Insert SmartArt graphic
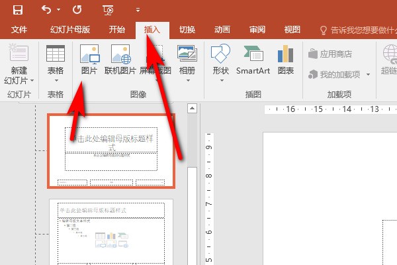Image resolution: width=397 pixels, height=265 pixels. [x=252, y=58]
